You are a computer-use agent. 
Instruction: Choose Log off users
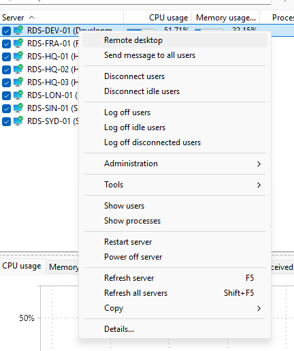[x=175, y=112]
